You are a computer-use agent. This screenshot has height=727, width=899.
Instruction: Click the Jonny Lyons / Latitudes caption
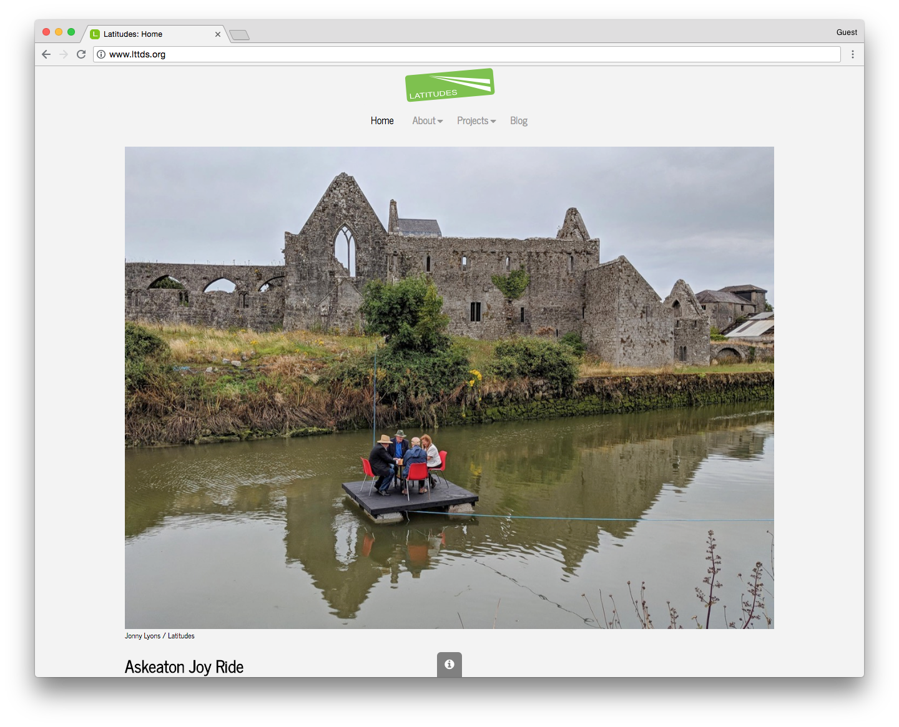point(160,636)
